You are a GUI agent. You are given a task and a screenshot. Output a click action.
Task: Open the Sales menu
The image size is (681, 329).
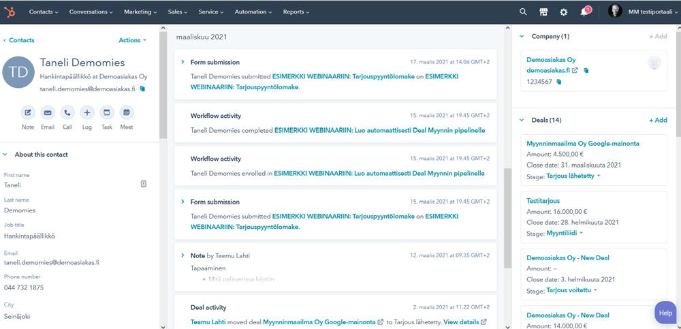pos(178,12)
